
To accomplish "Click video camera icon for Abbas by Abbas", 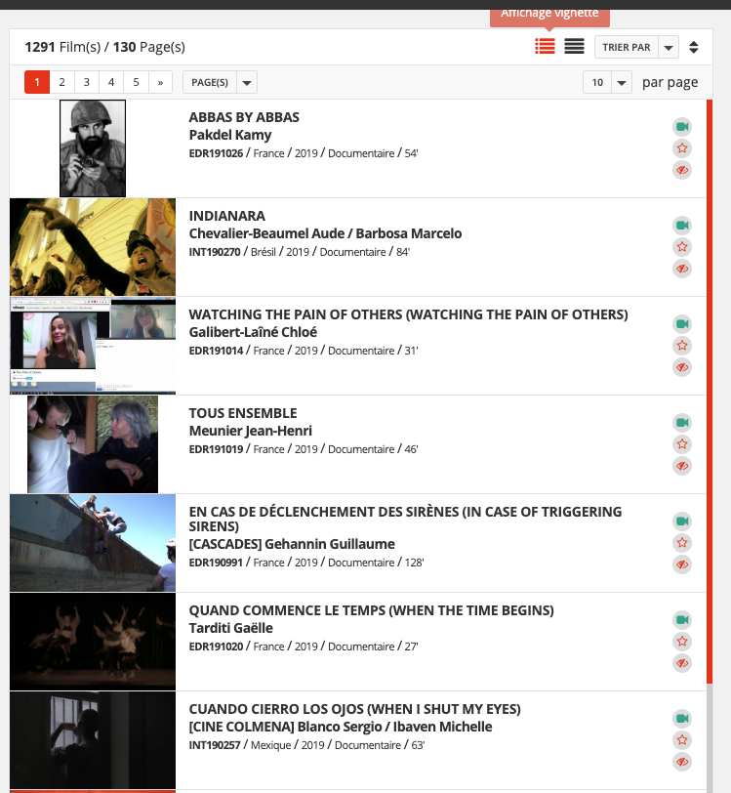I will pyautogui.click(x=682, y=127).
